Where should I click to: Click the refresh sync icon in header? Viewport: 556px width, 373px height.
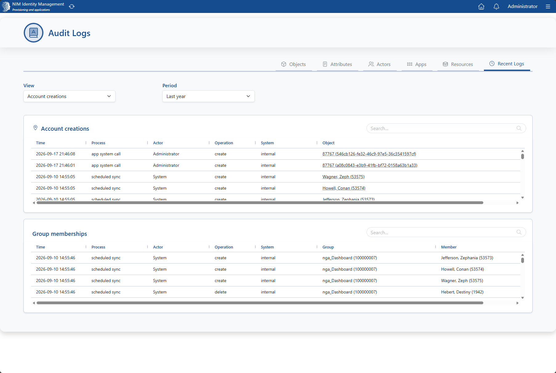pos(72,6)
